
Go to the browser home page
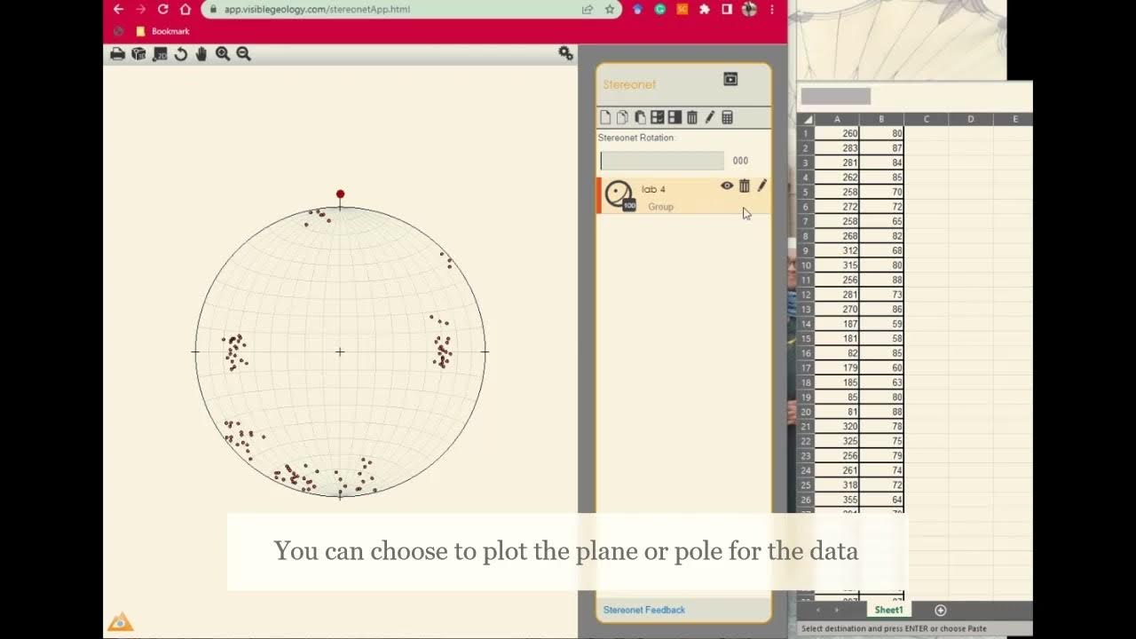point(185,9)
